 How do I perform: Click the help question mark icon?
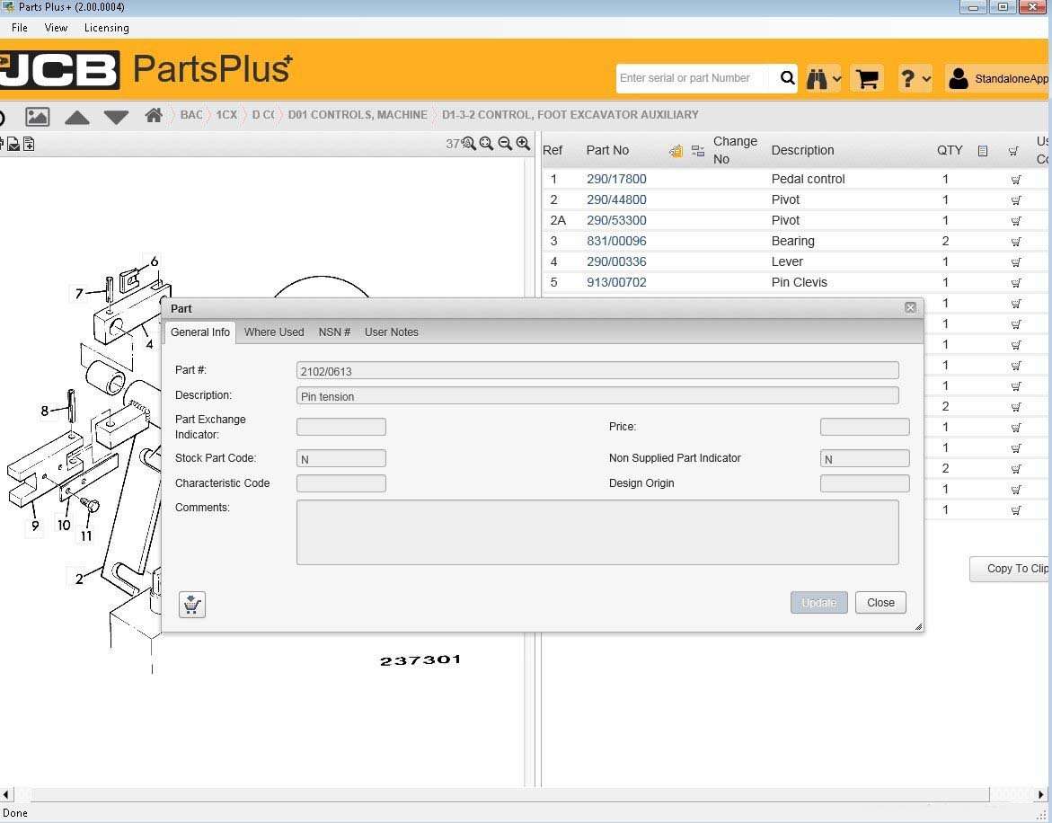907,78
